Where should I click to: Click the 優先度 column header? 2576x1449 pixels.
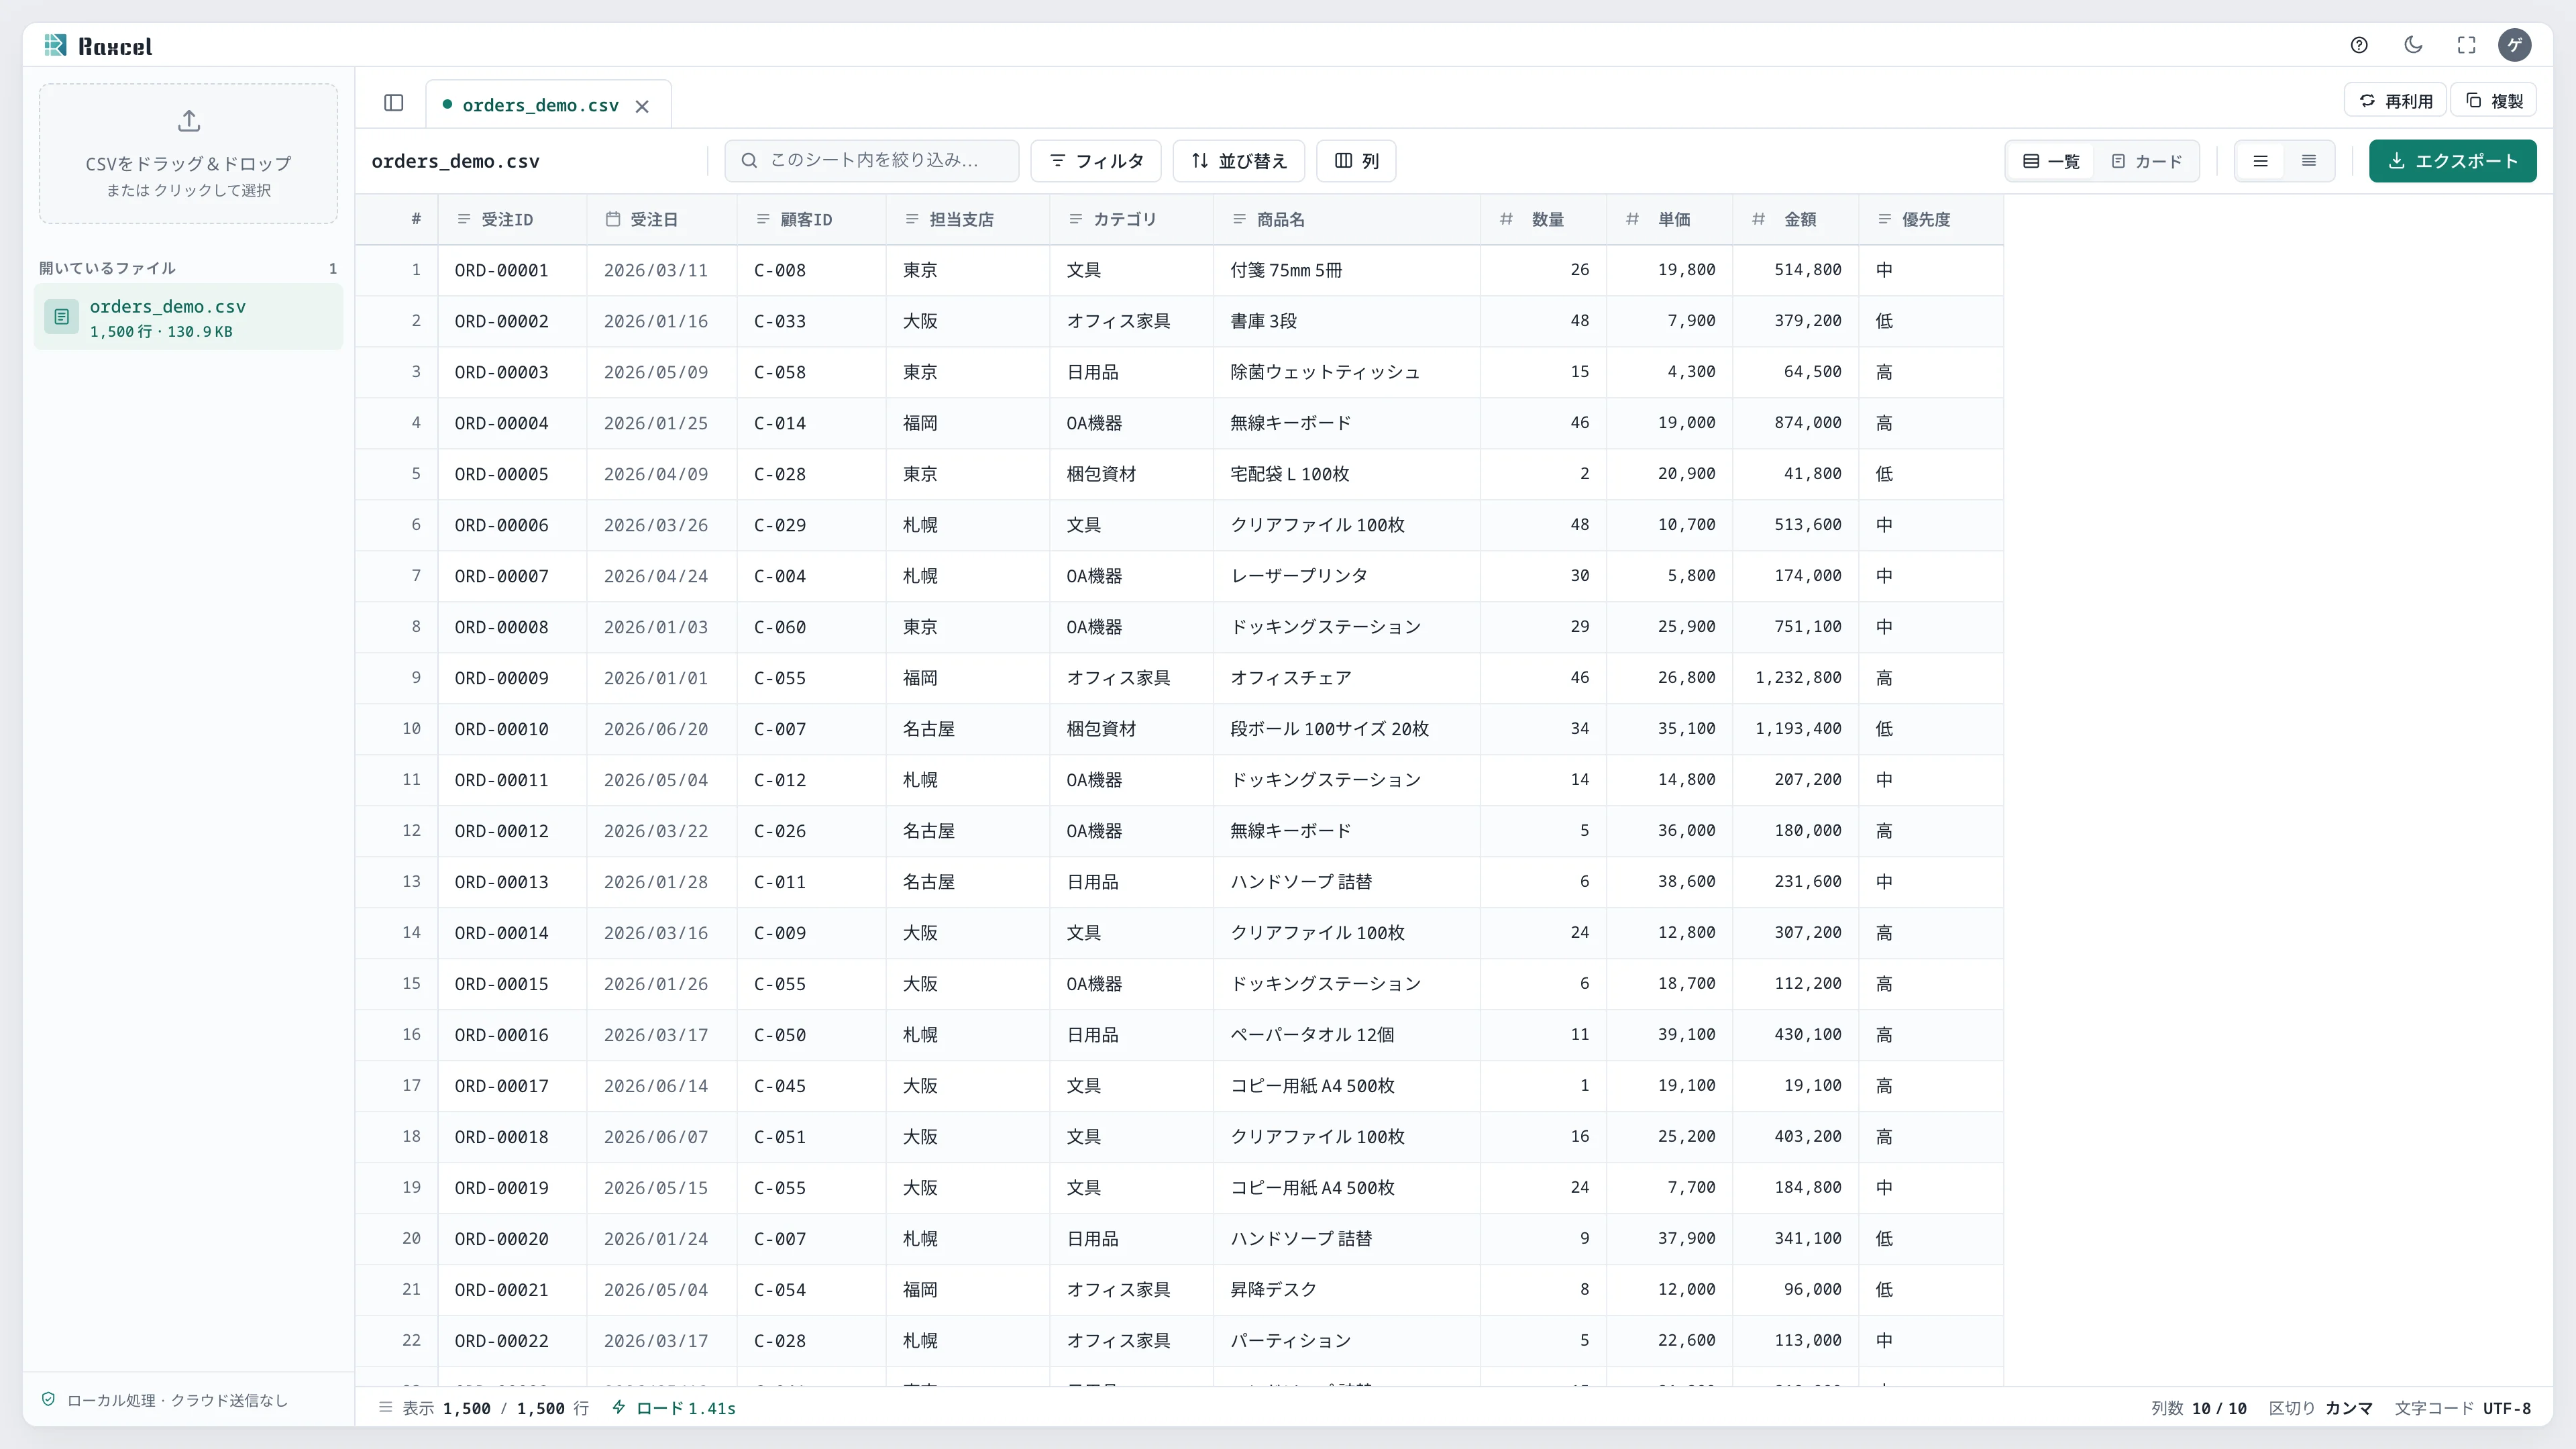pos(1930,219)
